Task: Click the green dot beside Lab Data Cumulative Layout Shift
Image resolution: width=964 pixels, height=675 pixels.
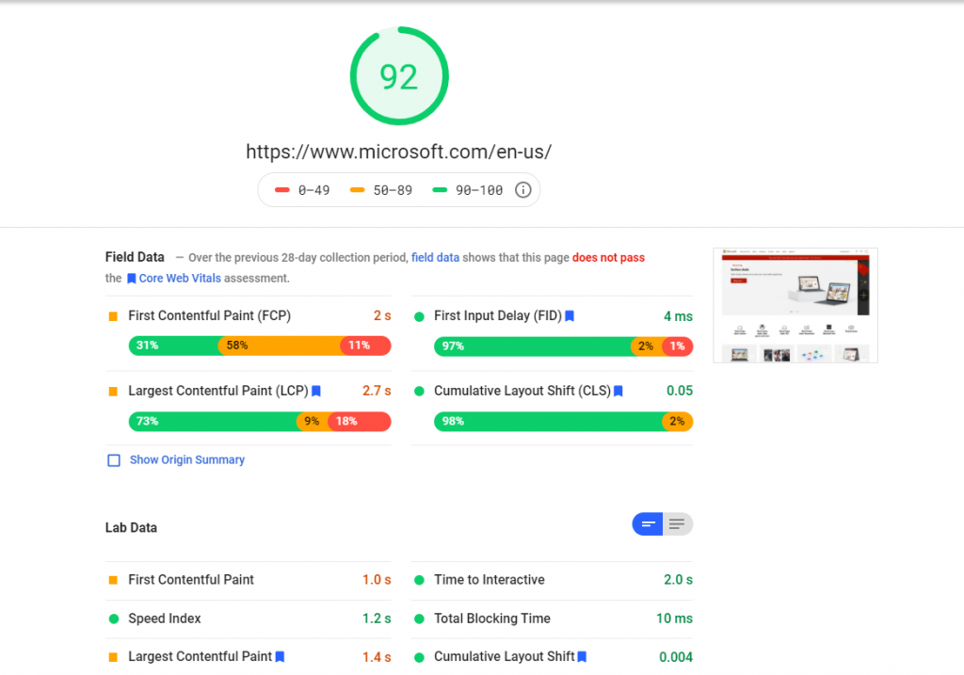Action: point(419,657)
